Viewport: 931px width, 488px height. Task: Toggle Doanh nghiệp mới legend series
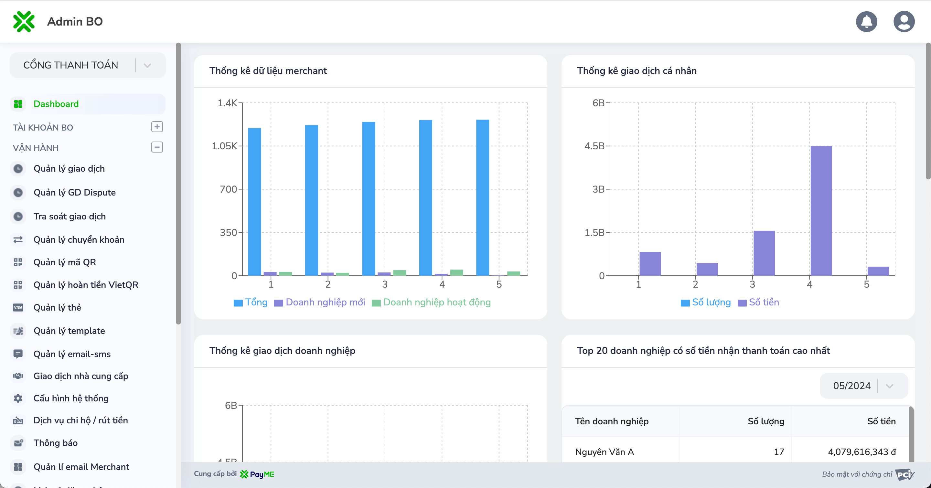pos(319,302)
